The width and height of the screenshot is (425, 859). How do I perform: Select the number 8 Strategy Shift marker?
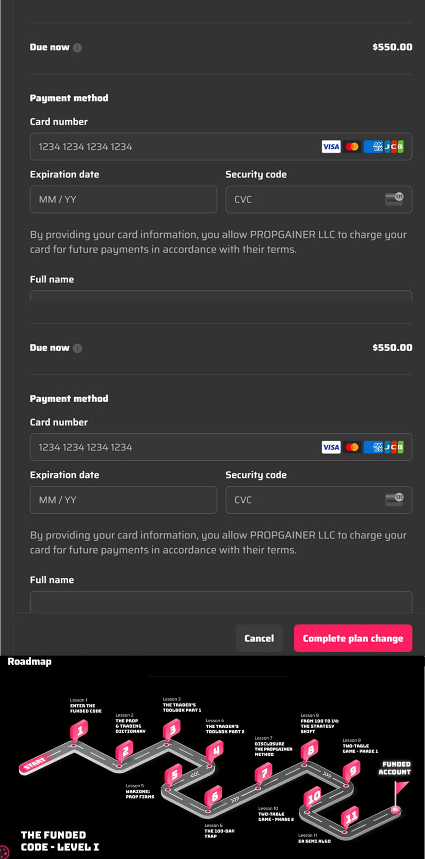coord(310,750)
